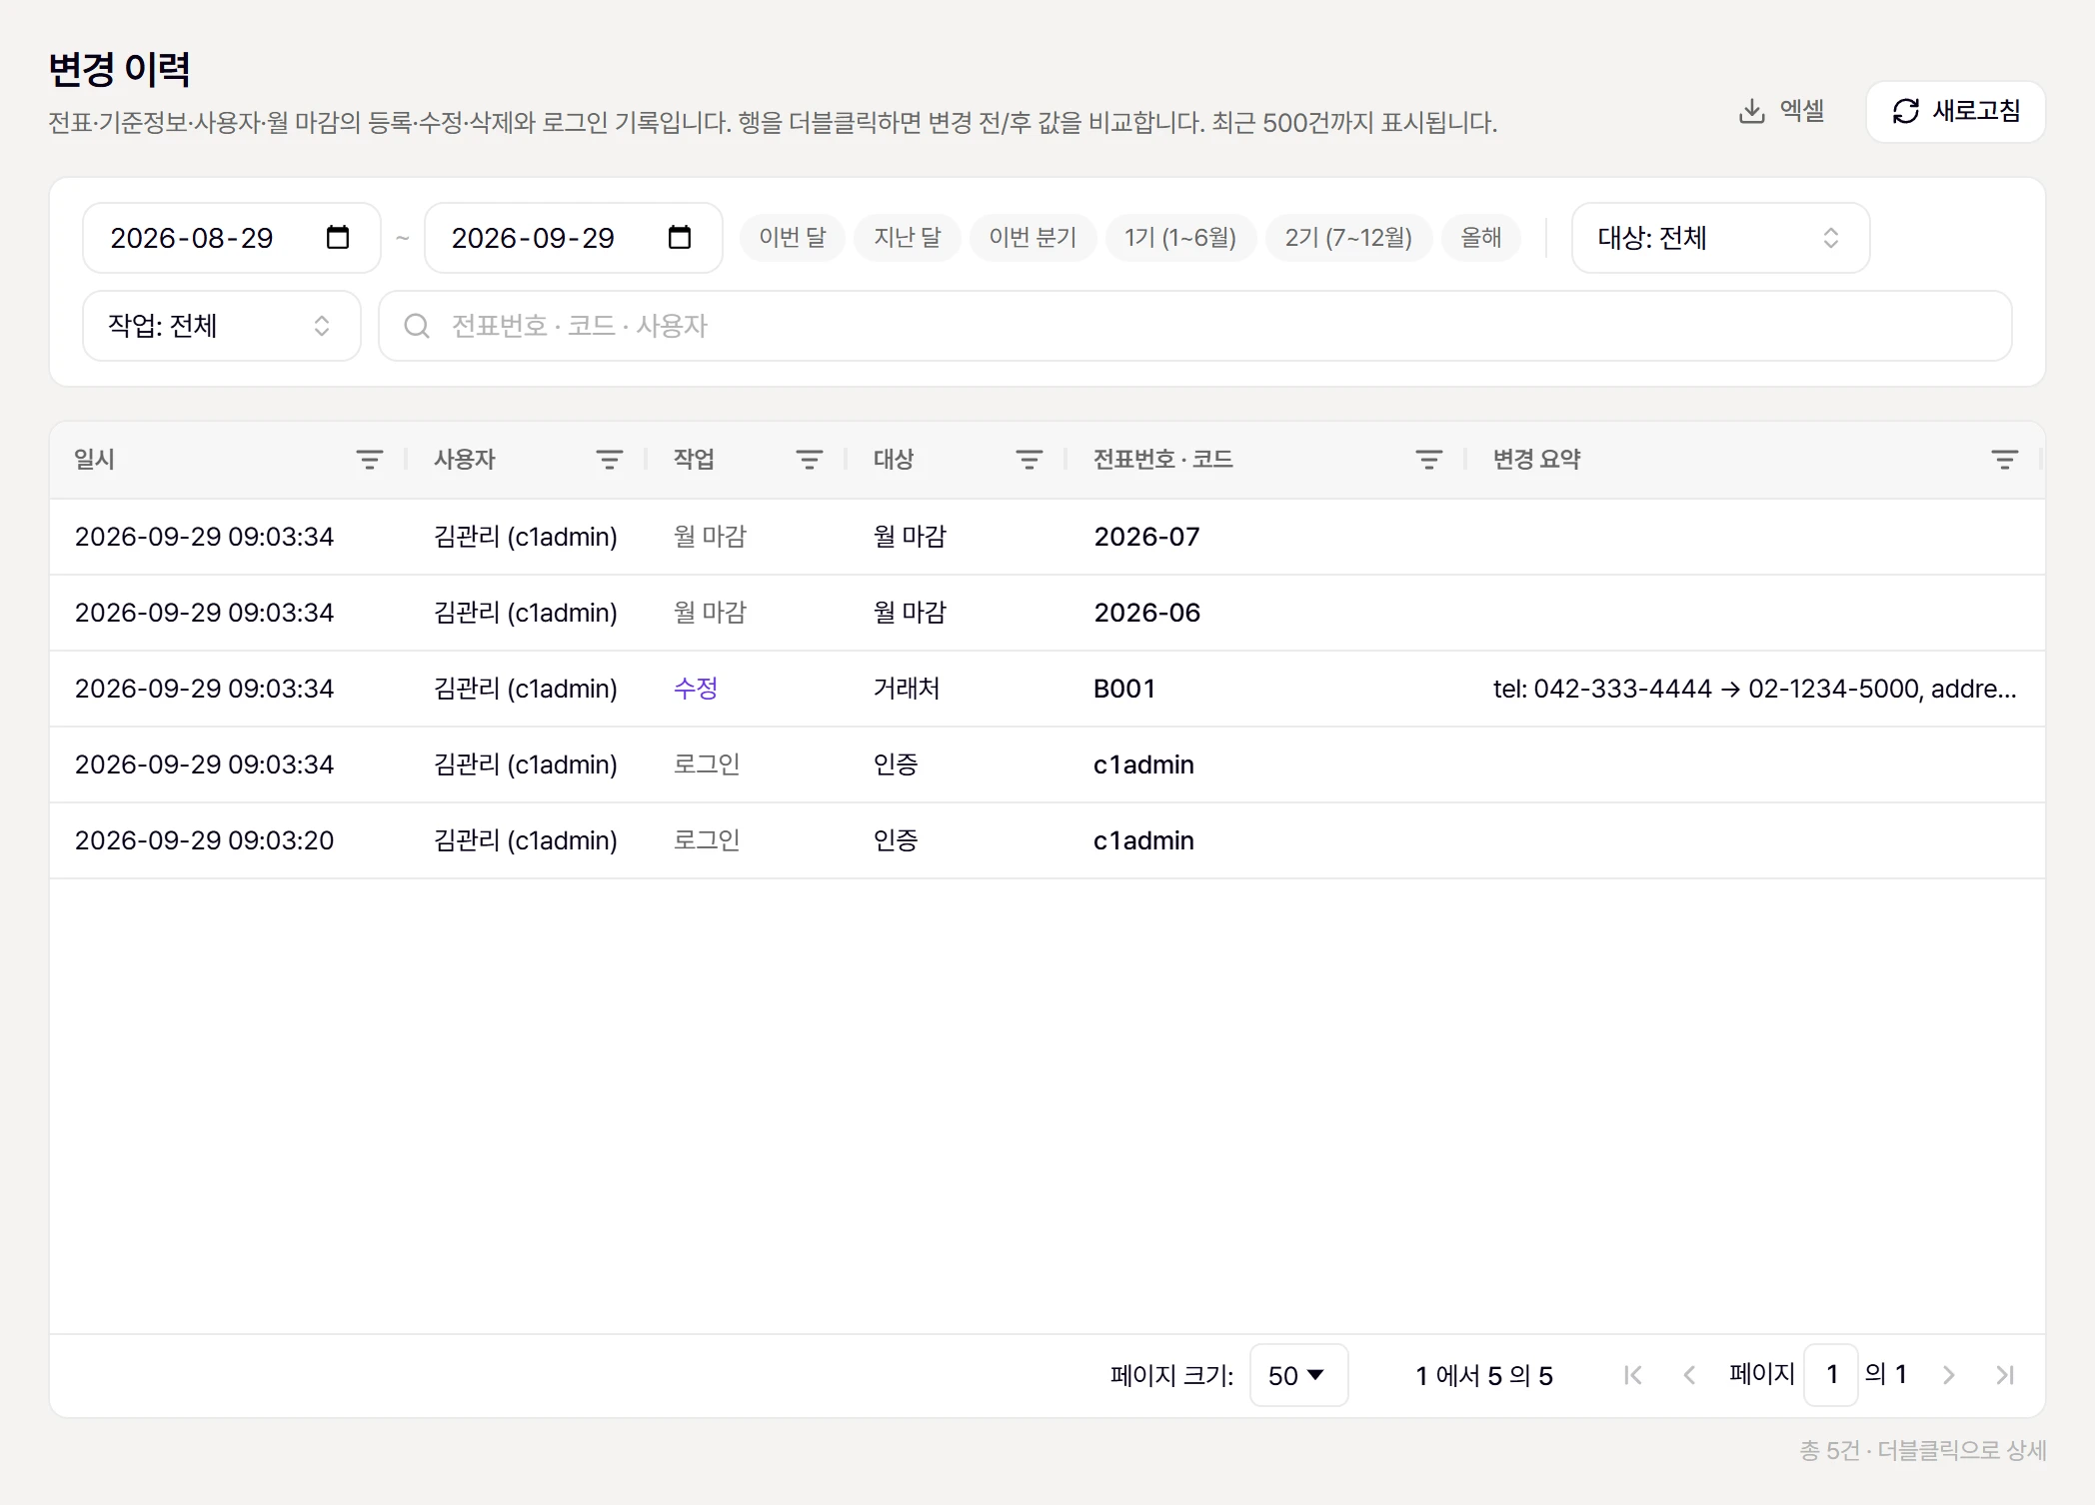
Task: Click the 엑셀 export button
Action: 1782,111
